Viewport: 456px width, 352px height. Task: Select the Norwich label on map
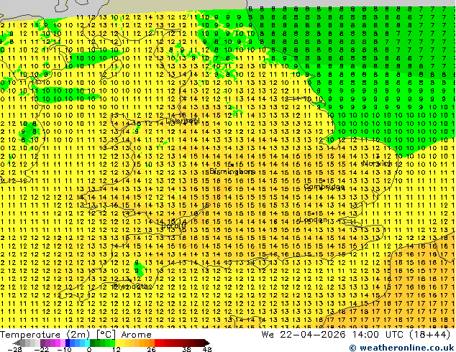[x=378, y=162]
